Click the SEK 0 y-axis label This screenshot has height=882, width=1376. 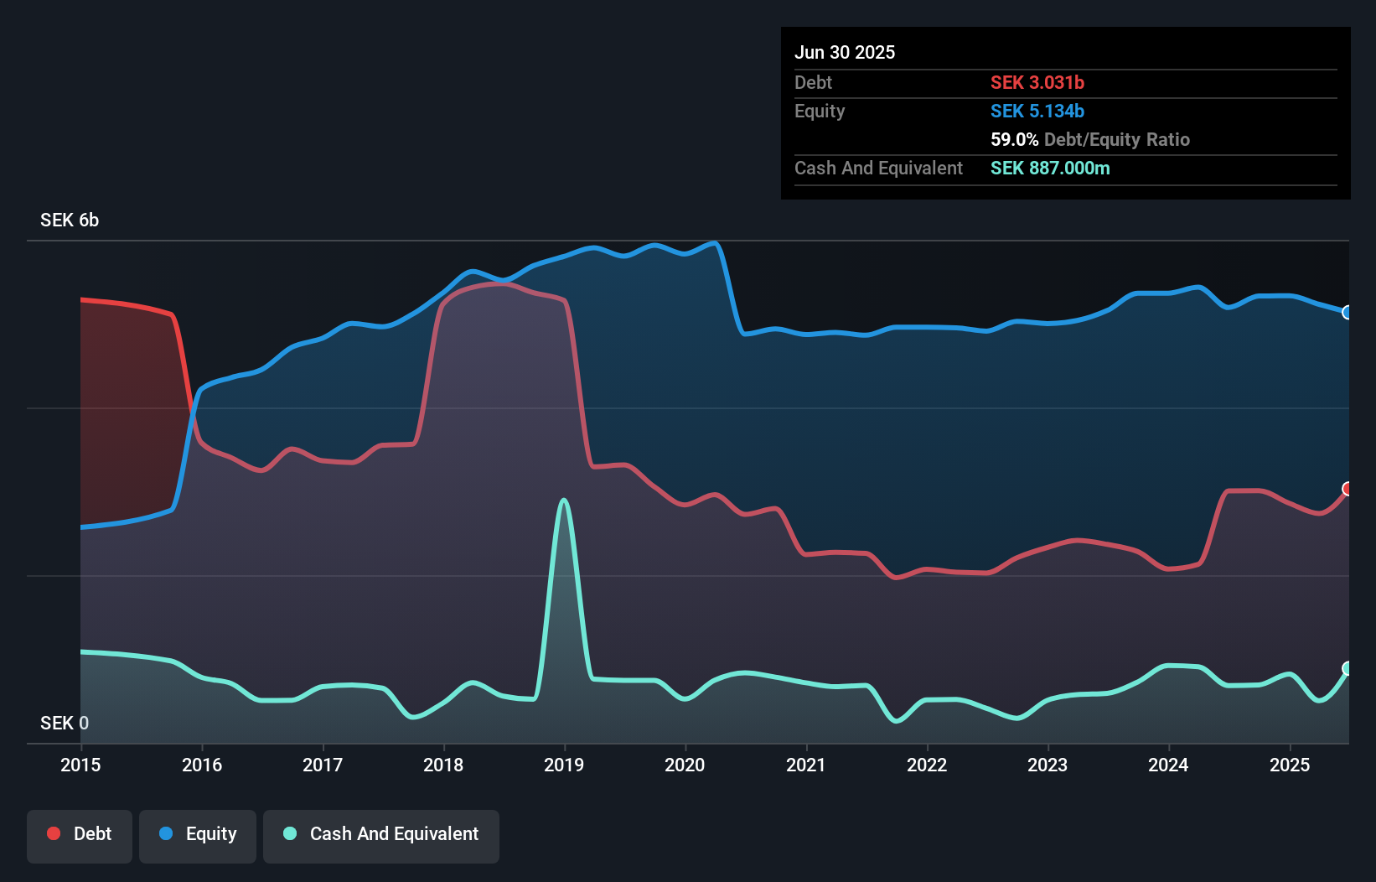pyautogui.click(x=65, y=723)
